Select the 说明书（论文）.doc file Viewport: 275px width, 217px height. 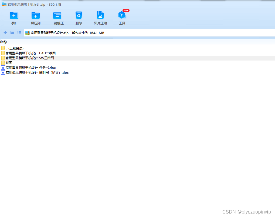[x=138, y=73]
